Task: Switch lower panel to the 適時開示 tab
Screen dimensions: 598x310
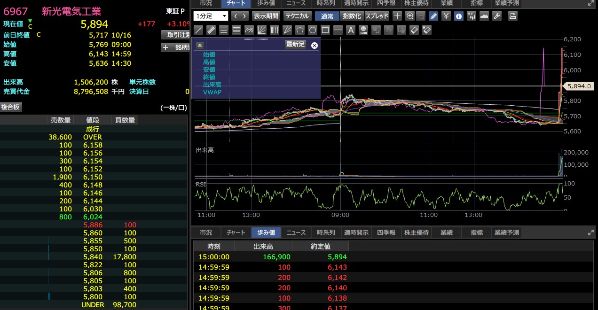Action: (x=356, y=232)
